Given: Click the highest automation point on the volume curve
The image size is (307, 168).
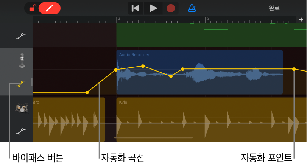Looking at the screenshot, I should 143,66.
